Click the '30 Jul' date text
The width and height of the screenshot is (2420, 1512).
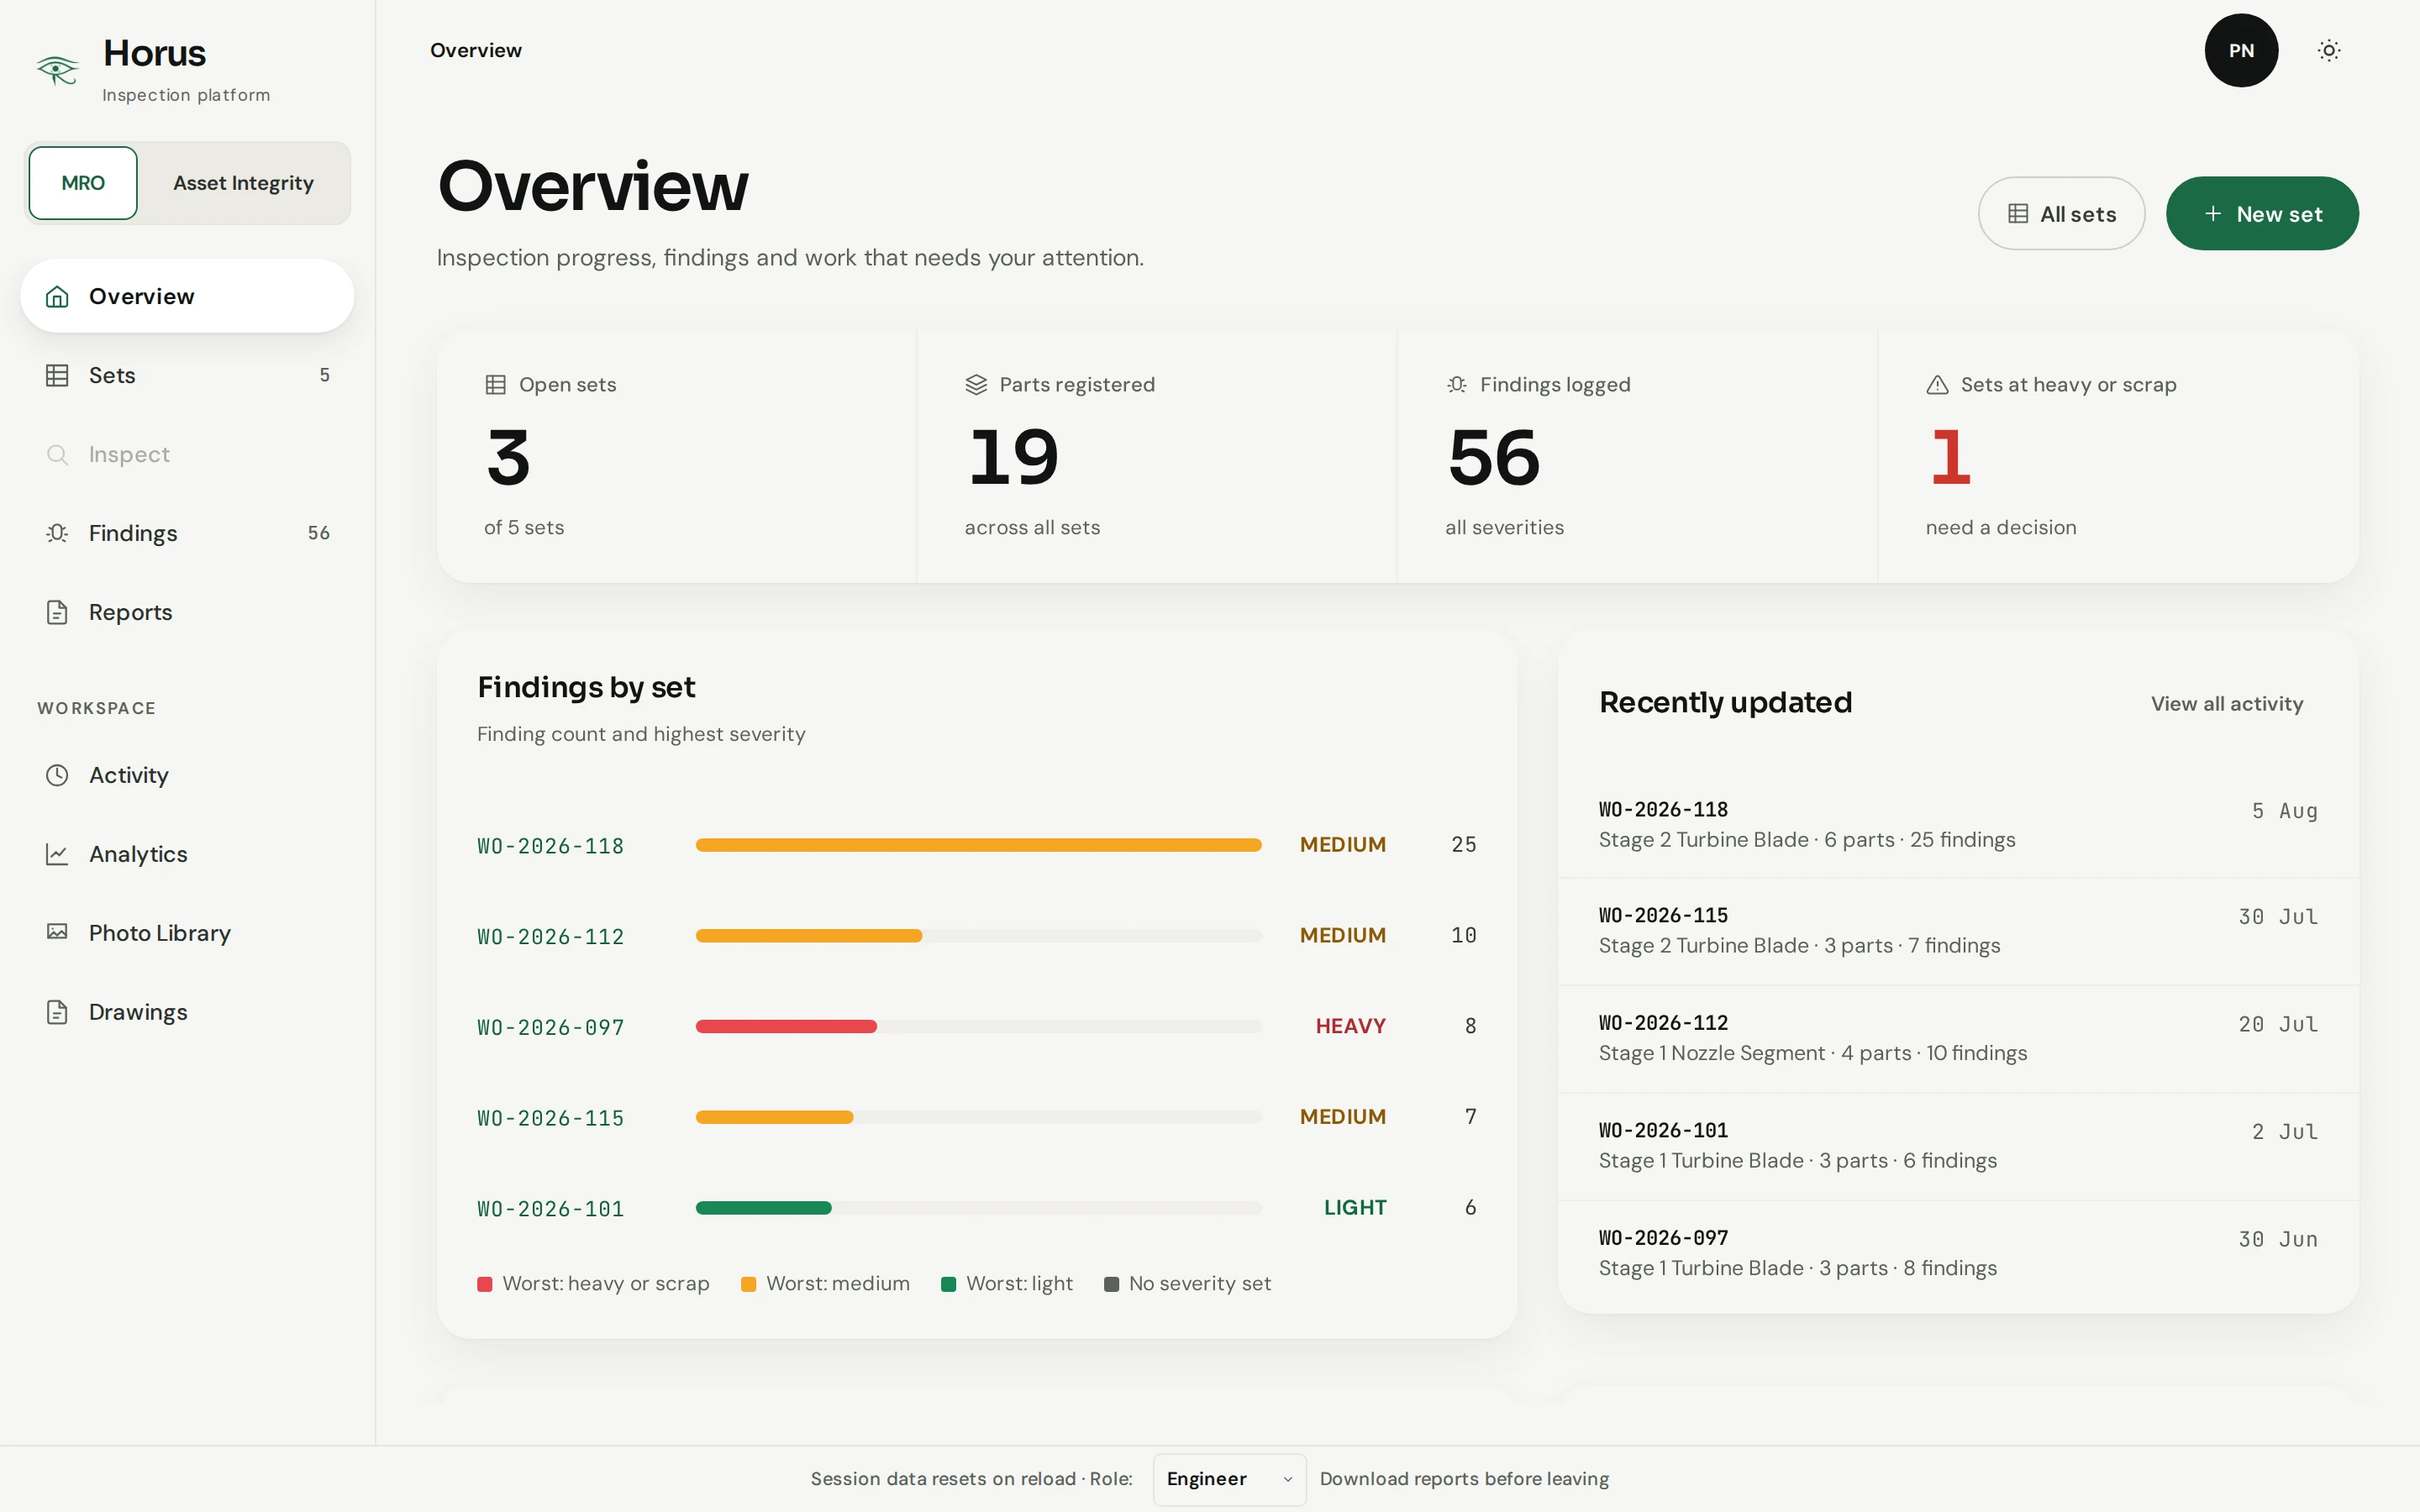click(x=2278, y=917)
